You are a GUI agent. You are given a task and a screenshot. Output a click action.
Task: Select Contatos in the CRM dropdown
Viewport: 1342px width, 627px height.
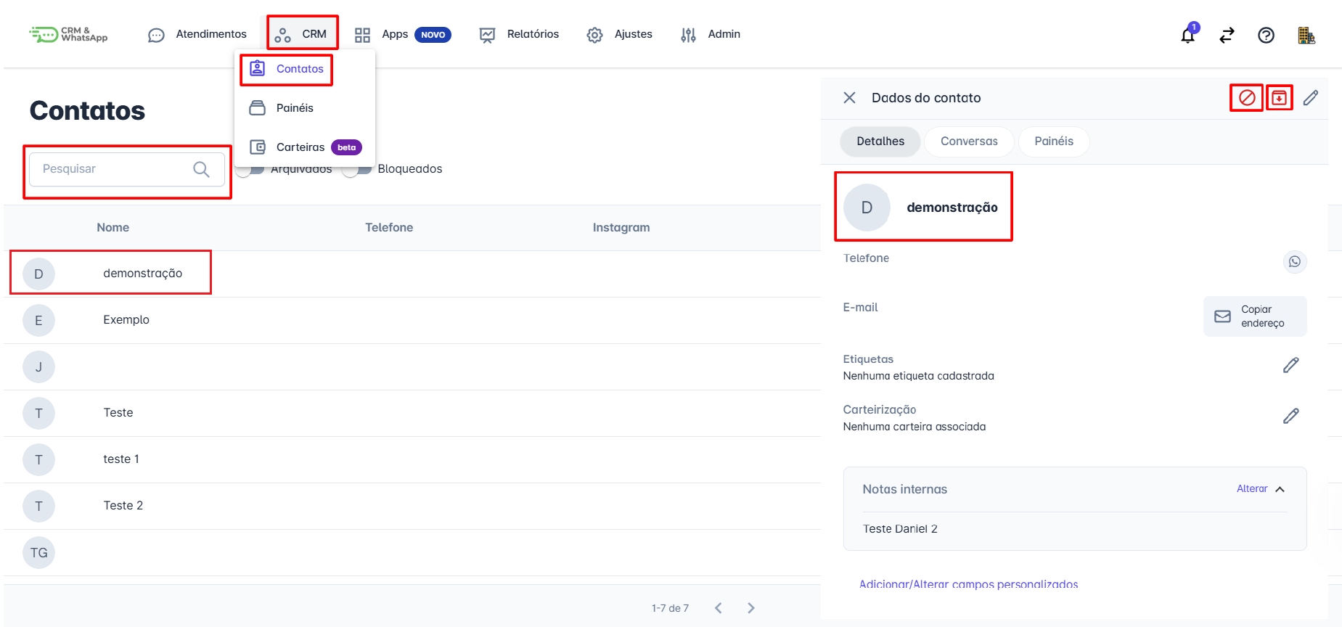pos(287,69)
